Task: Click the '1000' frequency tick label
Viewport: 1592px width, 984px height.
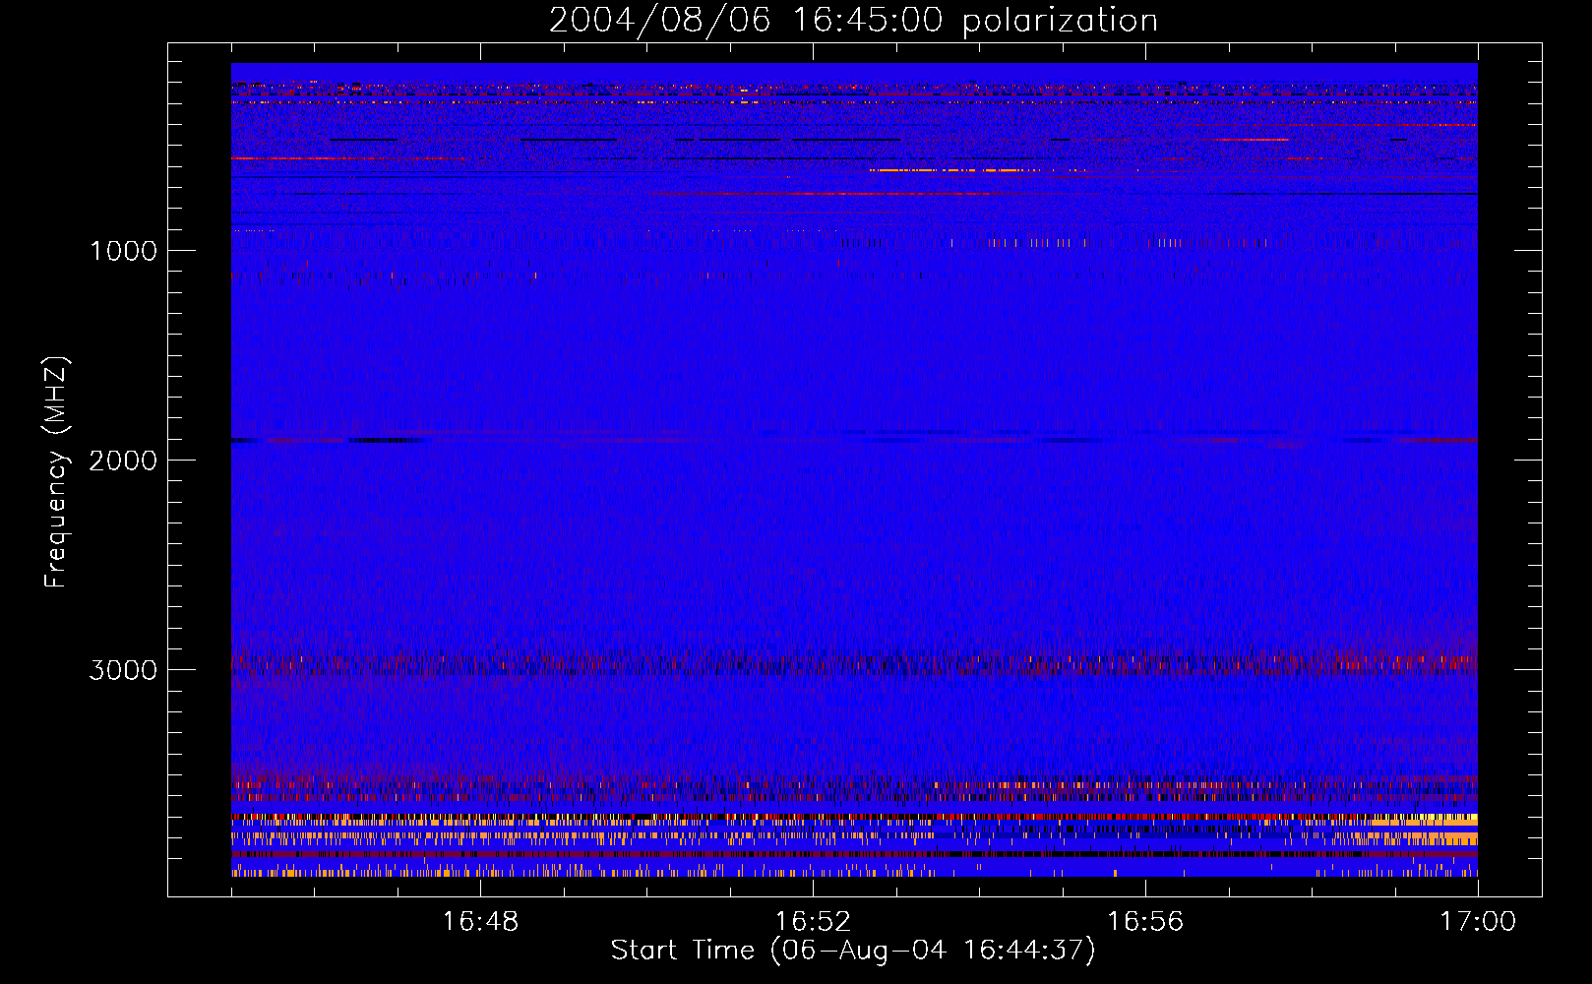Action: 123,251
